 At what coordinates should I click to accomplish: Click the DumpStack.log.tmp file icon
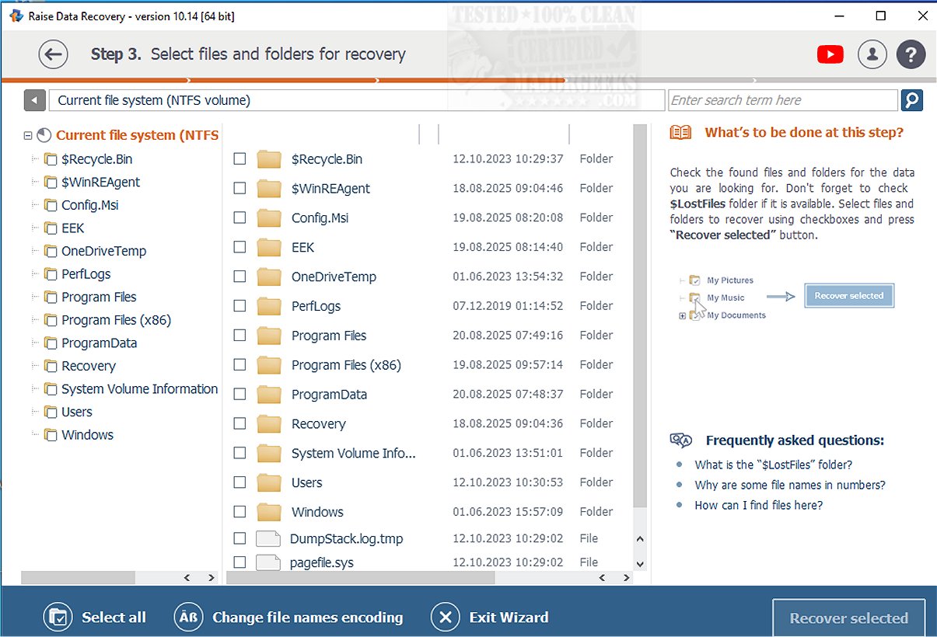click(x=267, y=538)
